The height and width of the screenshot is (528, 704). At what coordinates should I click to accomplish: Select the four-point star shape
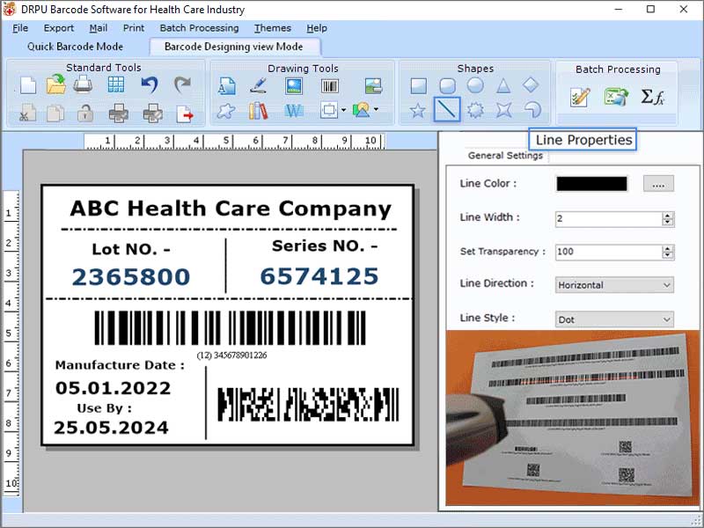click(x=503, y=109)
